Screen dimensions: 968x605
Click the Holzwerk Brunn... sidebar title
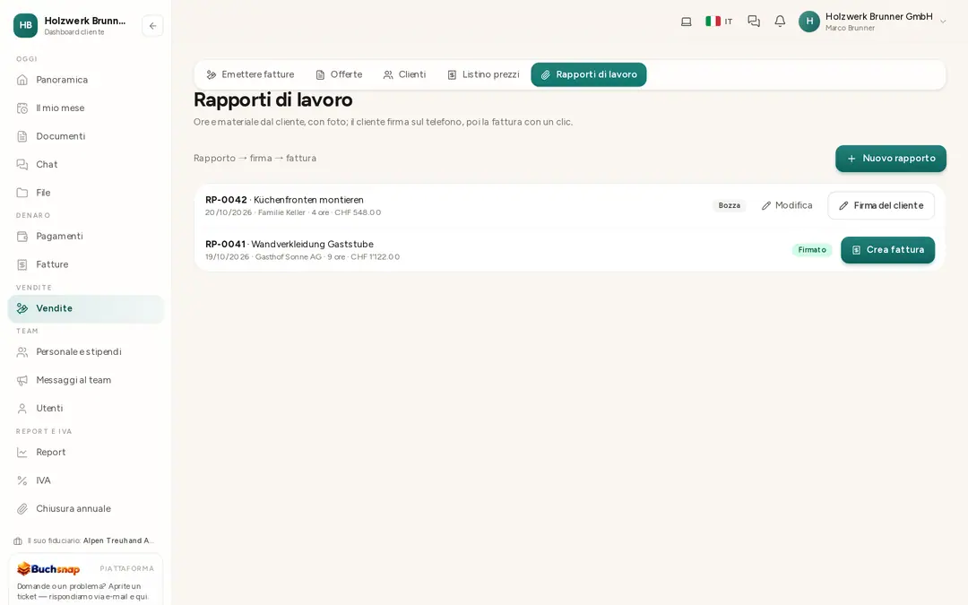tap(84, 21)
